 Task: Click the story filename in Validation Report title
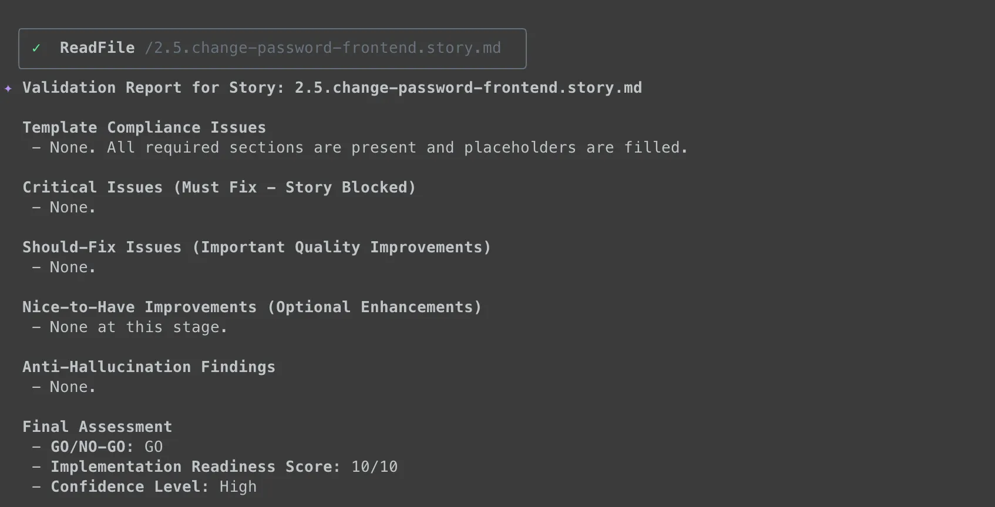pyautogui.click(x=468, y=88)
